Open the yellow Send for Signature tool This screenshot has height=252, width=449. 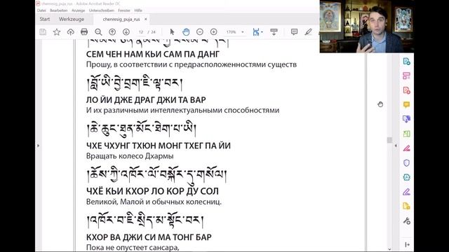tap(407, 206)
